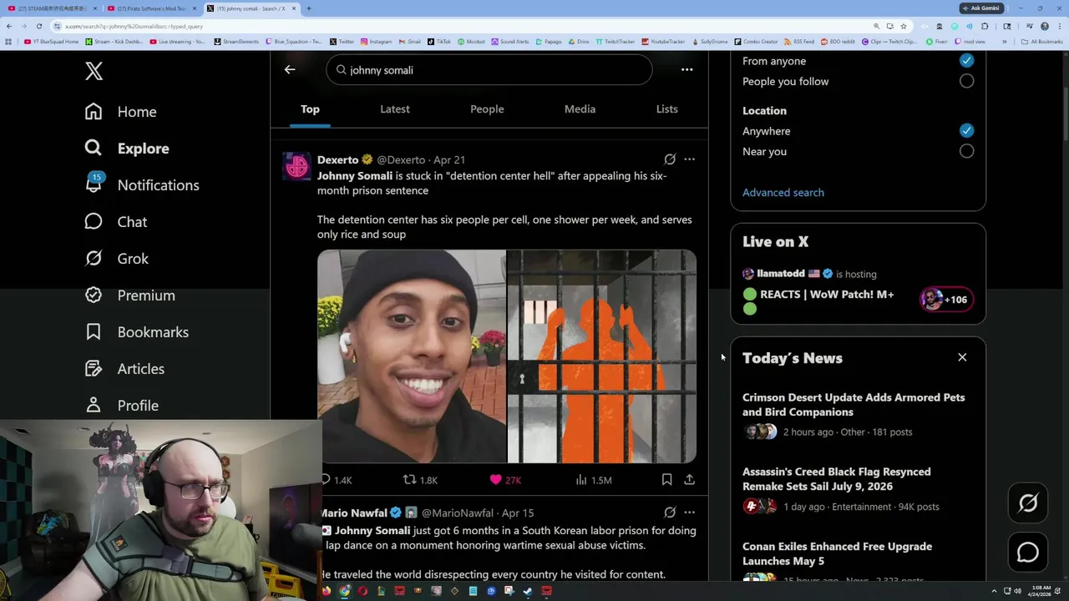Open the X logo home link
Screen dimensions: 1069x601
point(94,71)
